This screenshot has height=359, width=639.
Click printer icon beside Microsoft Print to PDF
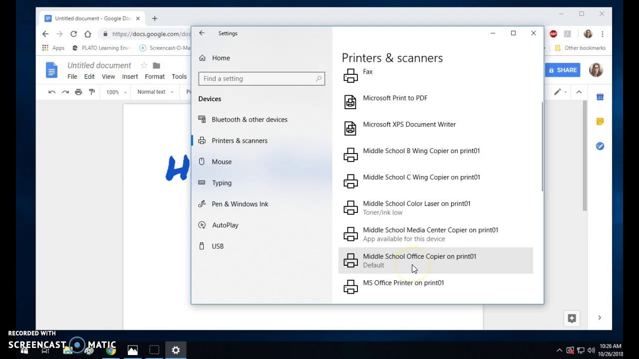pos(350,102)
